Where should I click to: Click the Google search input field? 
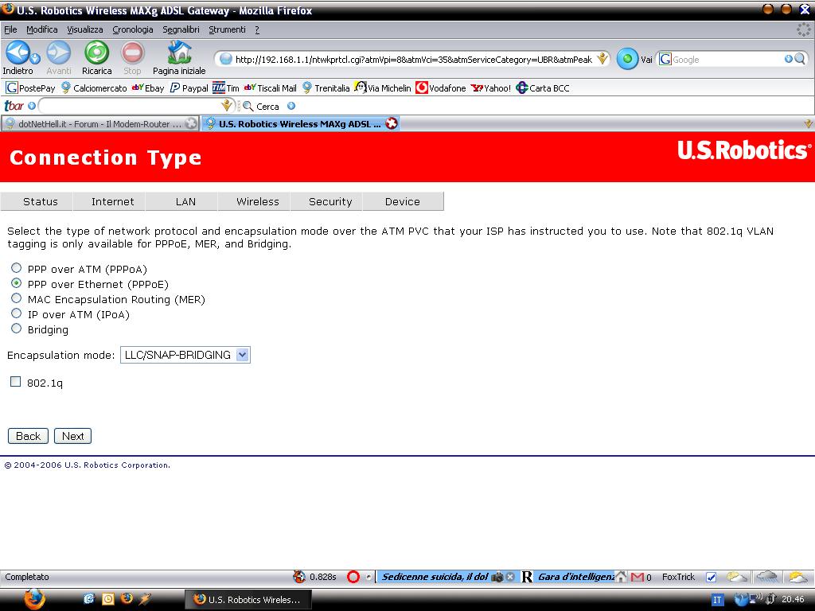[727, 59]
